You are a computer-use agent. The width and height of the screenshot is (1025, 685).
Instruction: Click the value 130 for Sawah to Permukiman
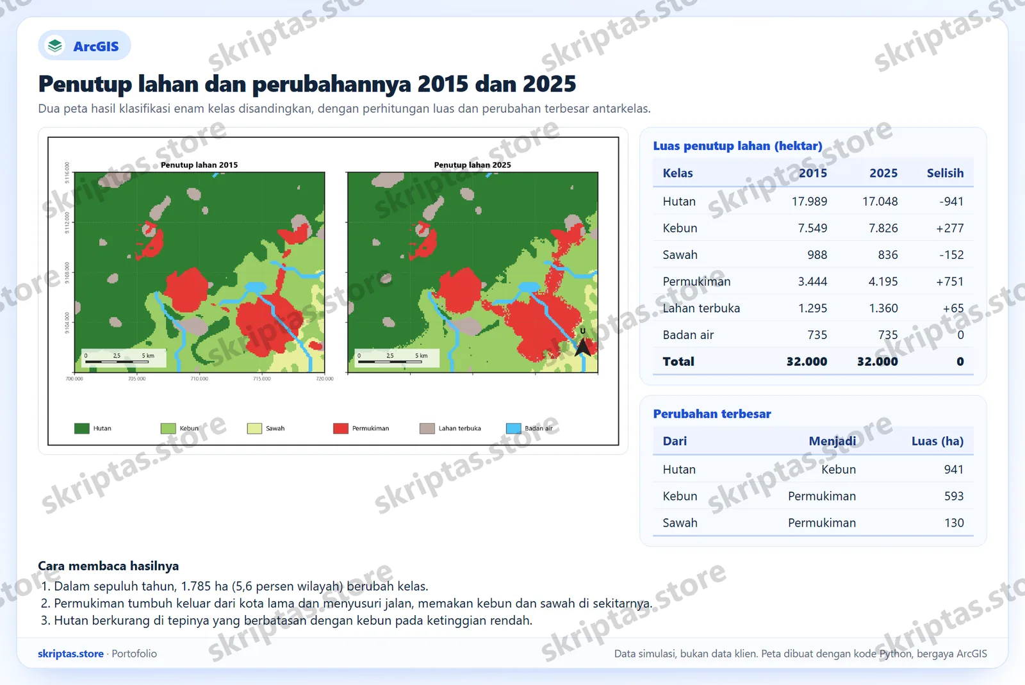(953, 523)
